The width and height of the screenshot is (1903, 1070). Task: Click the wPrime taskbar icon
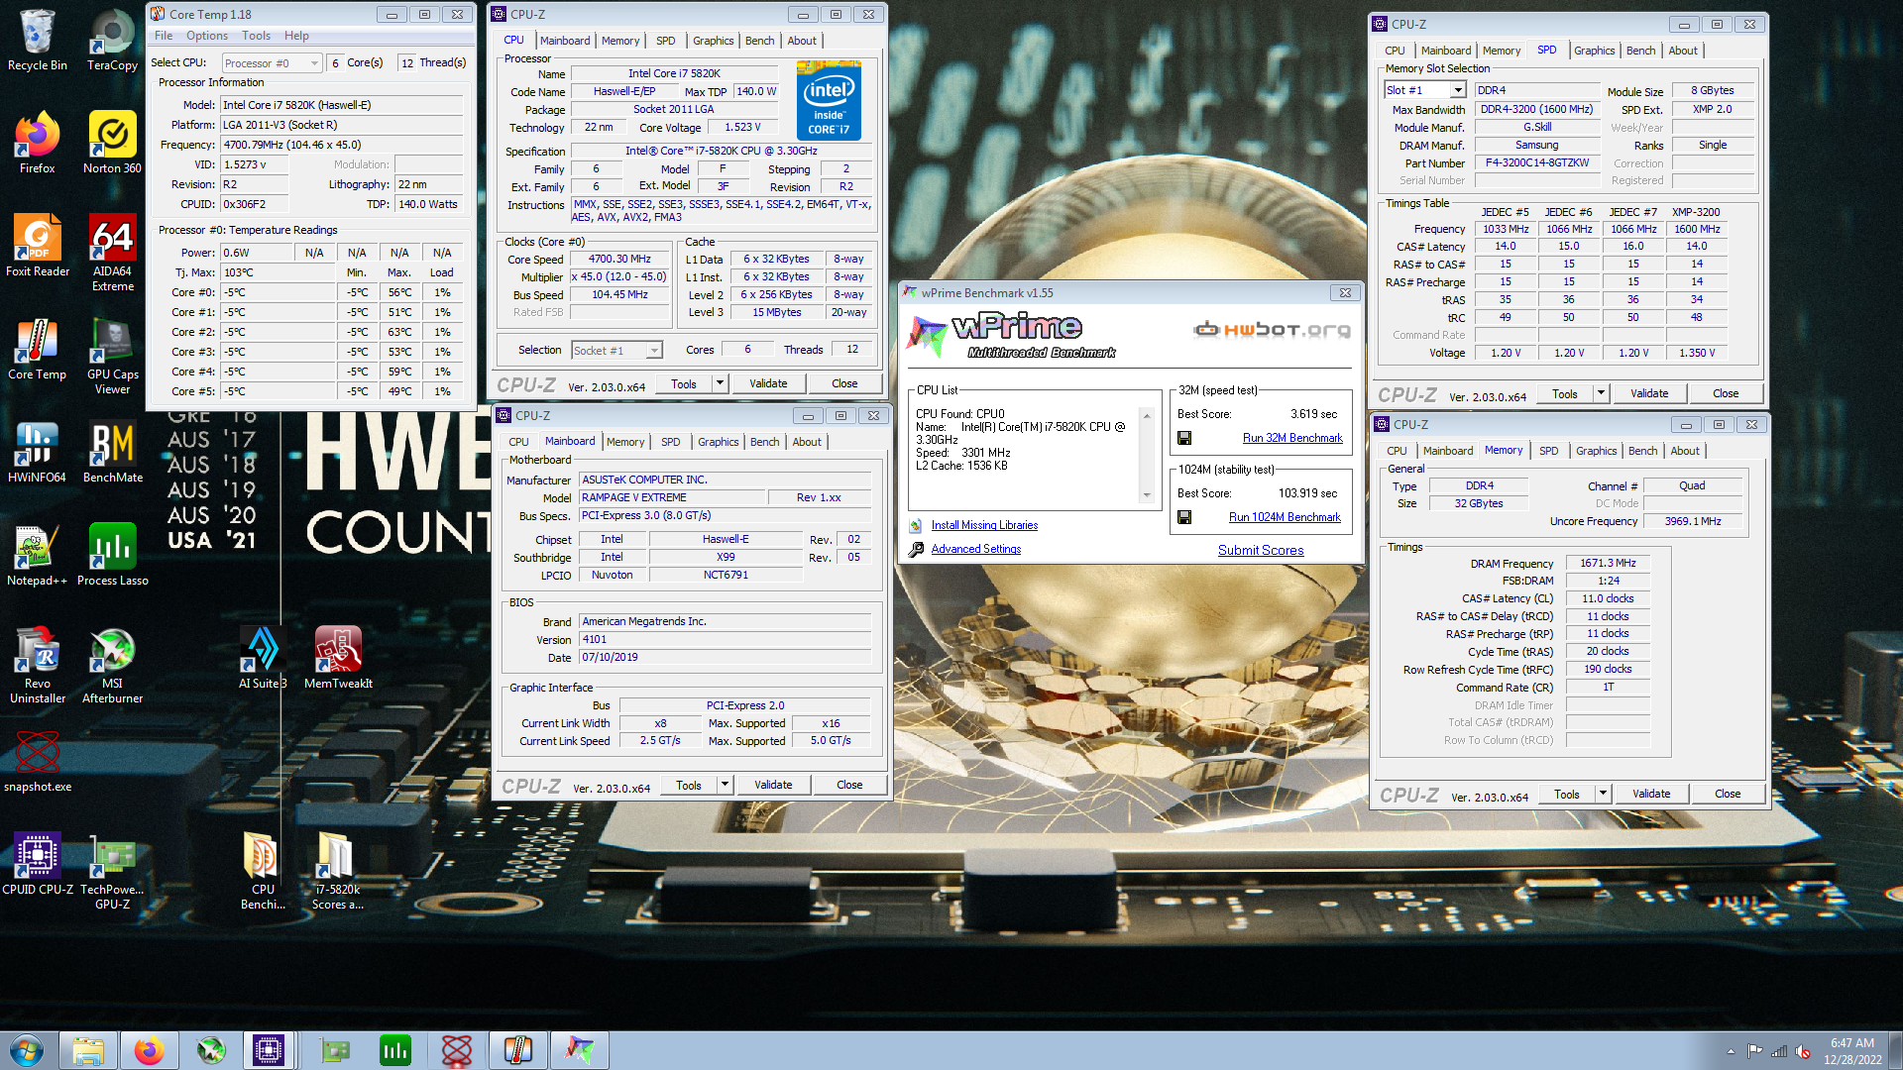[x=580, y=1050]
